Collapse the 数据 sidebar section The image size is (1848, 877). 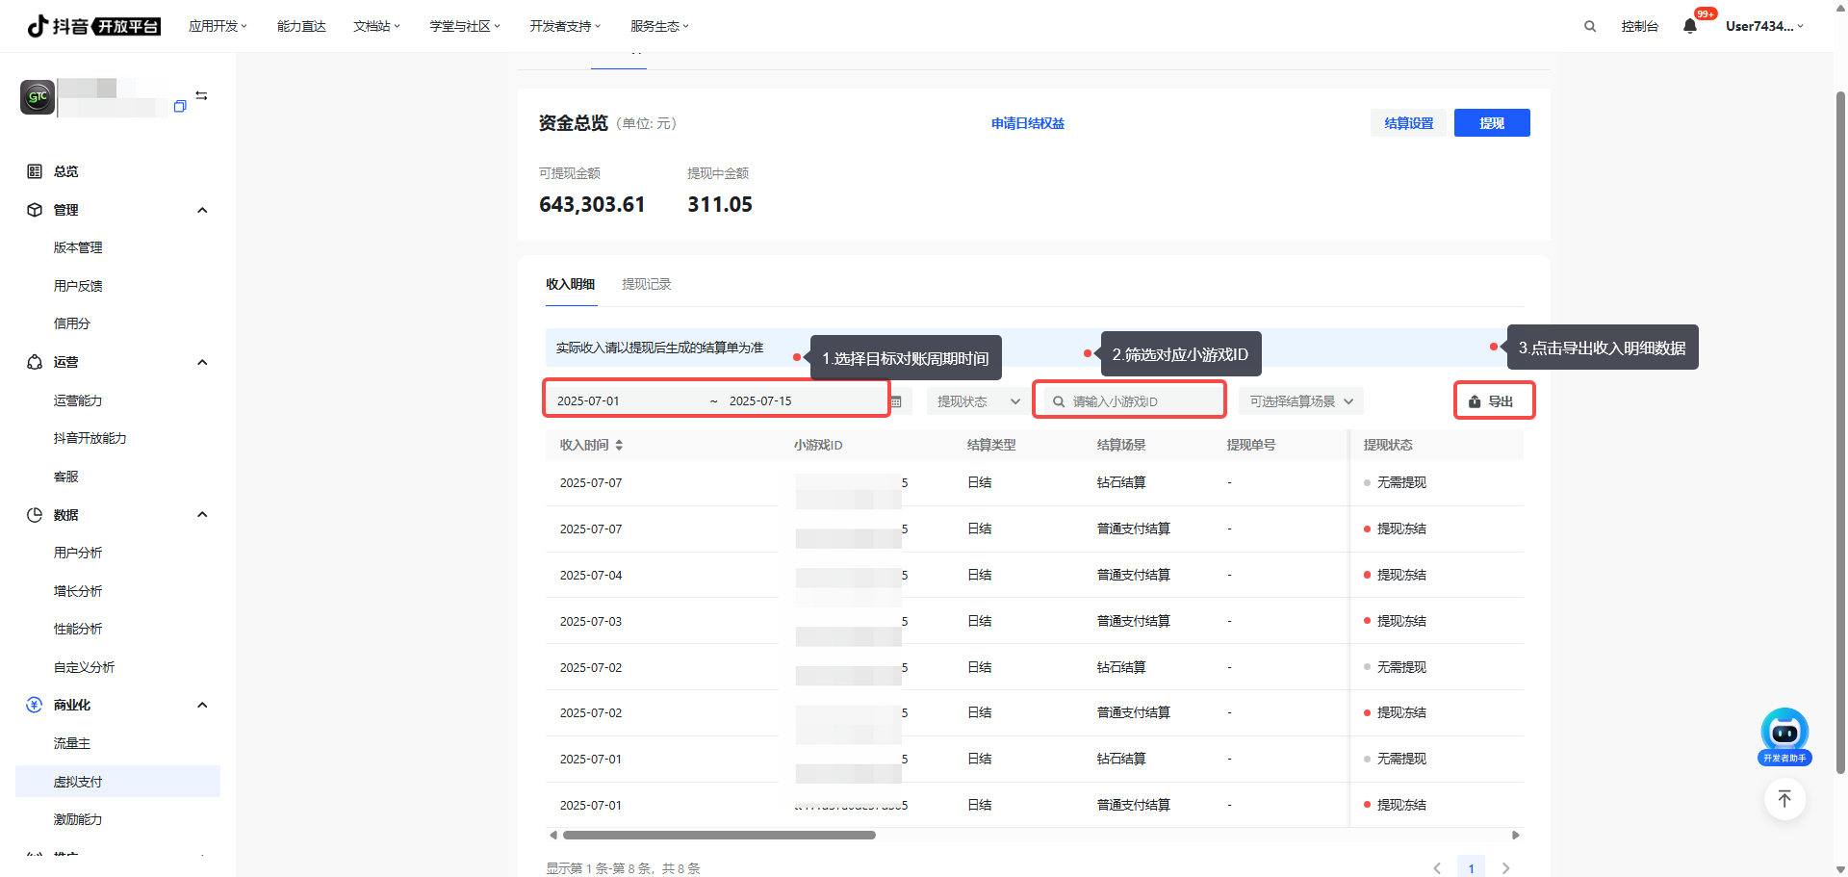(x=202, y=515)
